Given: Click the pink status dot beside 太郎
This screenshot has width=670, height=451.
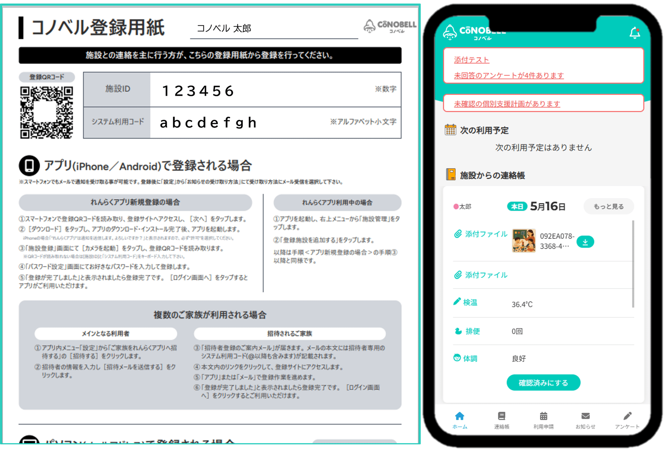Looking at the screenshot, I should click(x=456, y=207).
